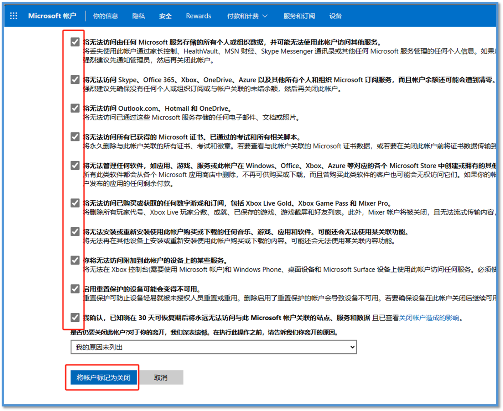Toggle the Outlook.com、Hotmail 和 OneDrive checkbox
Image resolution: width=503 pixels, height=411 pixels.
point(75,108)
